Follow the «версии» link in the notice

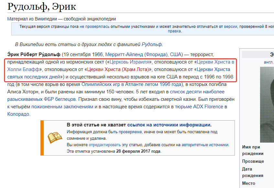click(230, 27)
